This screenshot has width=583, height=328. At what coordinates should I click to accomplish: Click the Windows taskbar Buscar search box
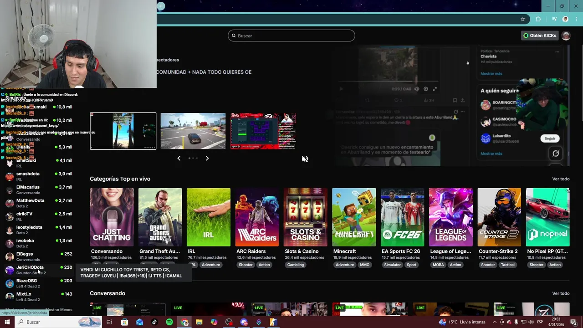[58, 322]
